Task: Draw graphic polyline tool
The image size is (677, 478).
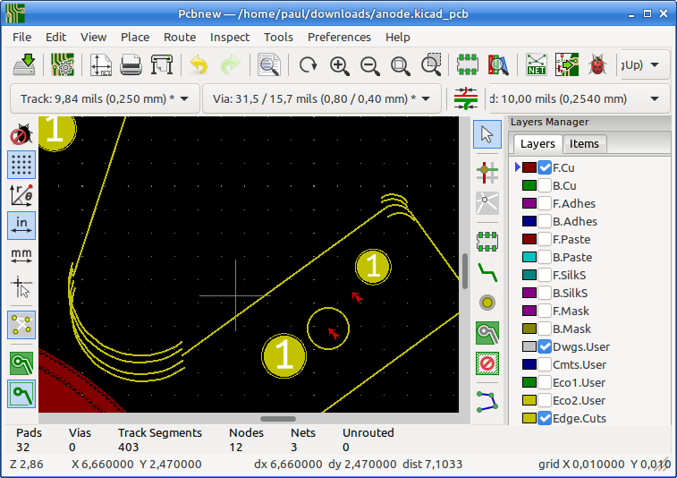Action: pyautogui.click(x=487, y=402)
